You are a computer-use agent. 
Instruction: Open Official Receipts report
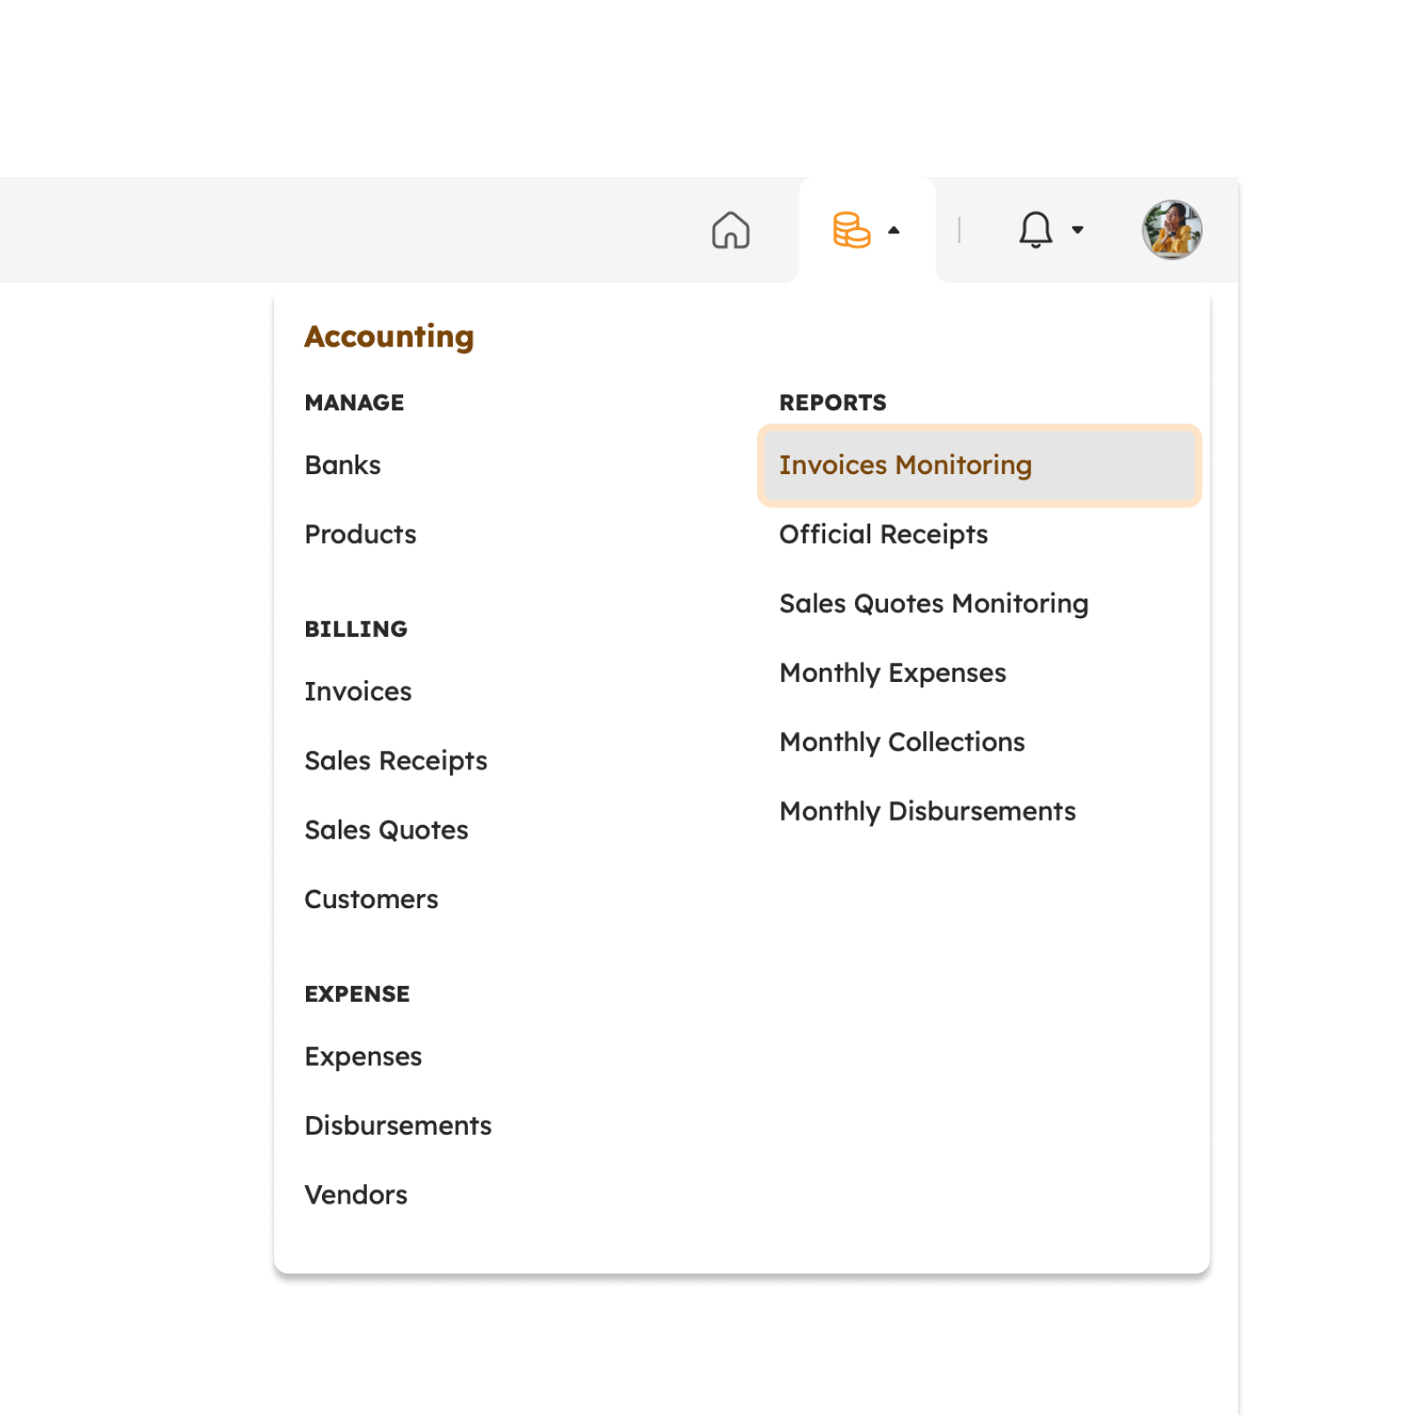(883, 534)
